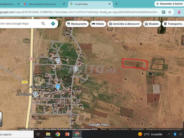184x138 pixels.
Task: Expand the hidden system tray icons
Action: pos(169,134)
